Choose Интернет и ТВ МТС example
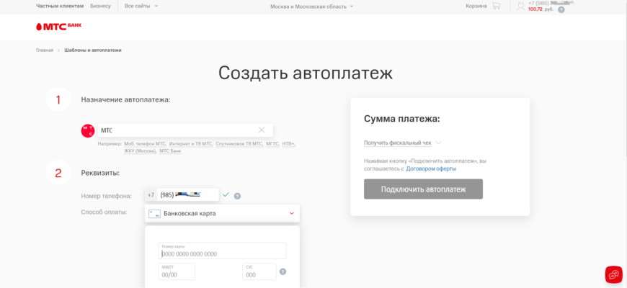The height and width of the screenshot is (288, 627). (x=191, y=143)
